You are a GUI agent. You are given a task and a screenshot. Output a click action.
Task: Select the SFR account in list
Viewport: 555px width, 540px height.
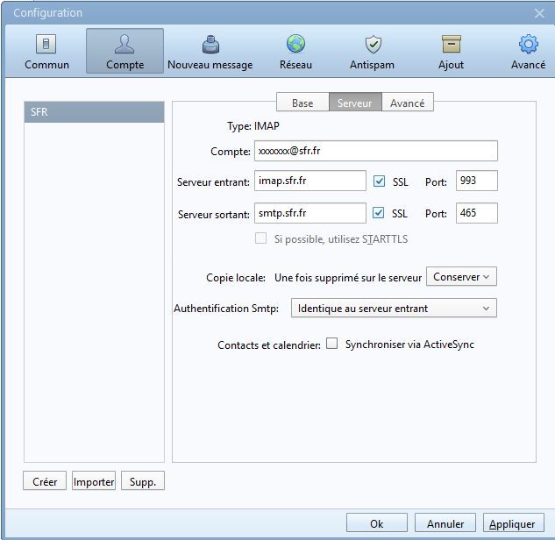94,112
